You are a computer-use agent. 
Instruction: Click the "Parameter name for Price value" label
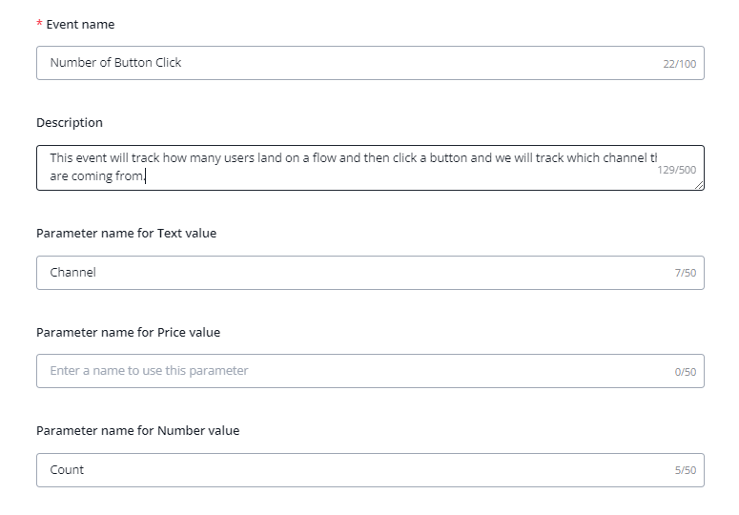coord(128,333)
